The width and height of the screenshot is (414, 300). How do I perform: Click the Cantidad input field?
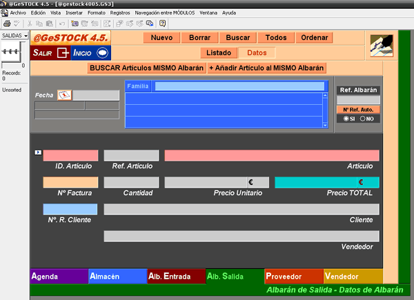pos(131,182)
